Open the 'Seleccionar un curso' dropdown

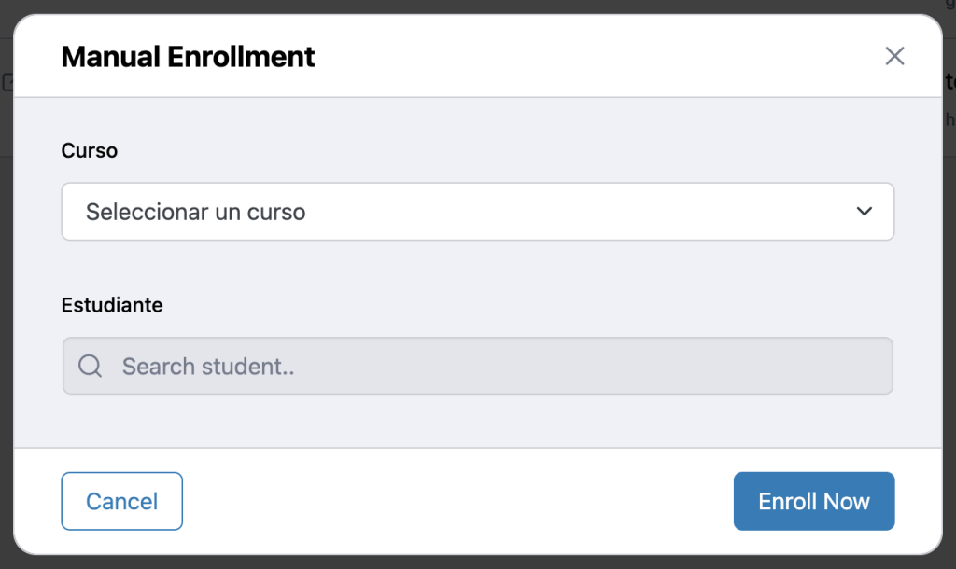[x=477, y=212]
